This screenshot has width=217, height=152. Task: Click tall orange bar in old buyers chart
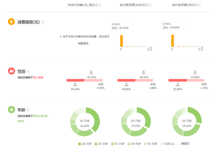point(172,41)
